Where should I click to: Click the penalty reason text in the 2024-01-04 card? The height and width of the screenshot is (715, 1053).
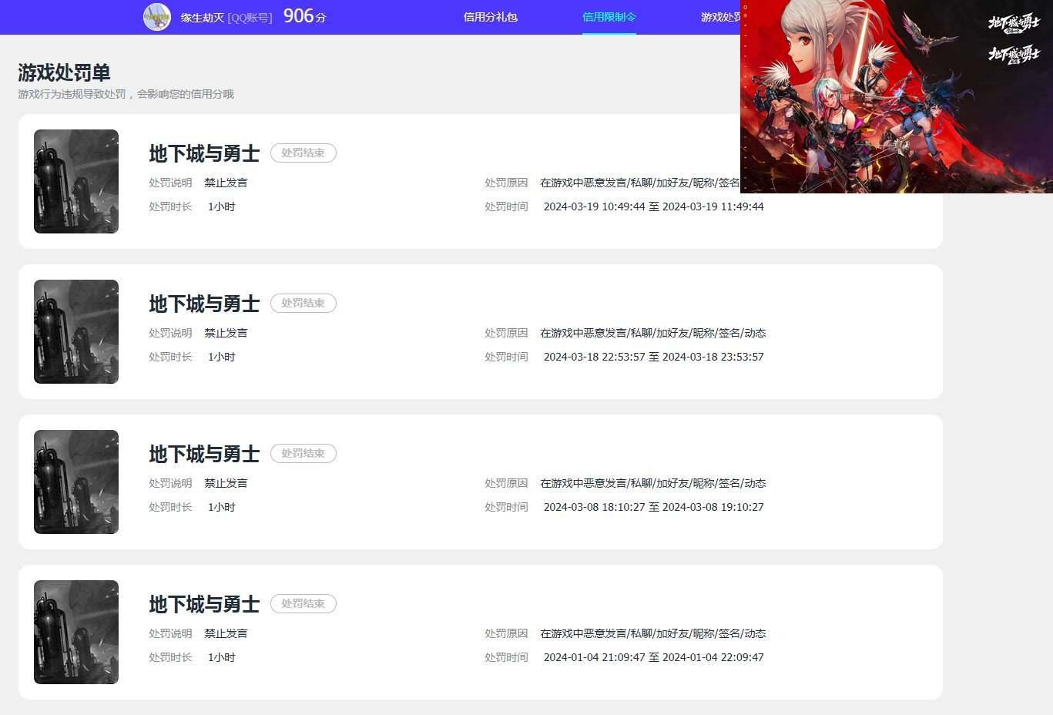click(653, 633)
